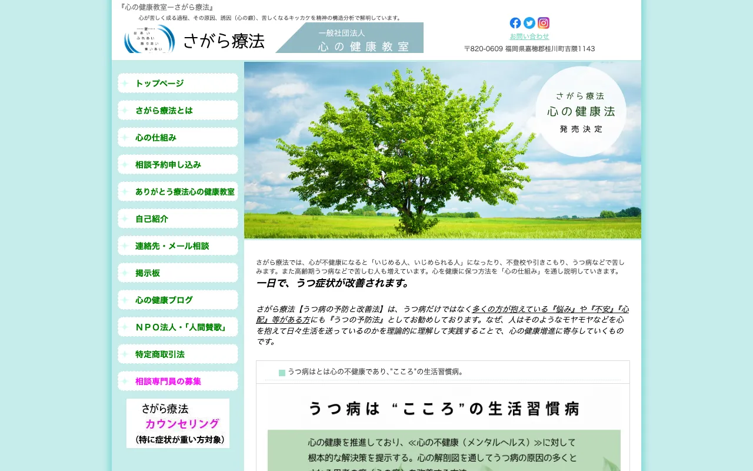Screen dimensions: 753x471
Task: Open 相談専門員の募集 menu item
Action: (x=178, y=381)
